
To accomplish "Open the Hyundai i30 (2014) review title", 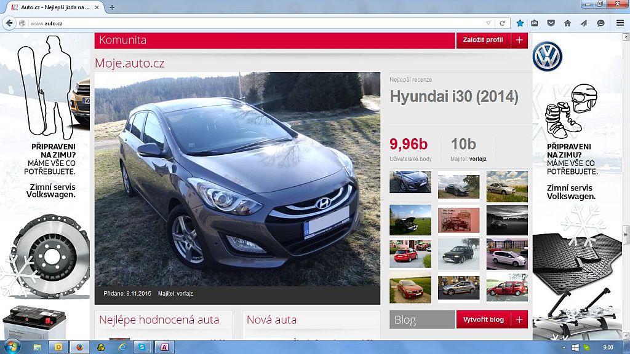I will coord(454,96).
